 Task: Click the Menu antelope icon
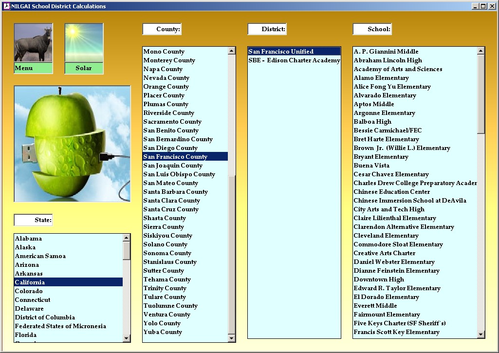point(33,44)
